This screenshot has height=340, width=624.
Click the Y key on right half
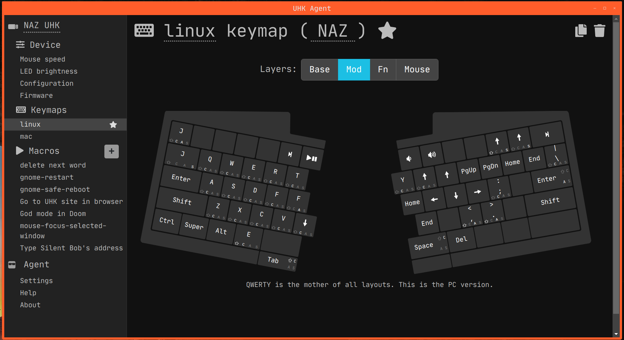coord(402,182)
